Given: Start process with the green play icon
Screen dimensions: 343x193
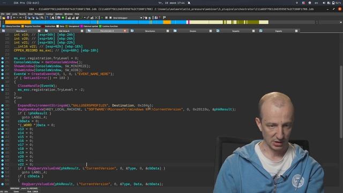Looking at the screenshot, I should [x=102, y=18].
